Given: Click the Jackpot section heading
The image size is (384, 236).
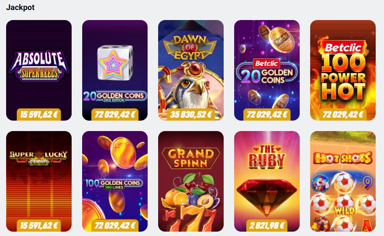Looking at the screenshot, I should 21,7.
